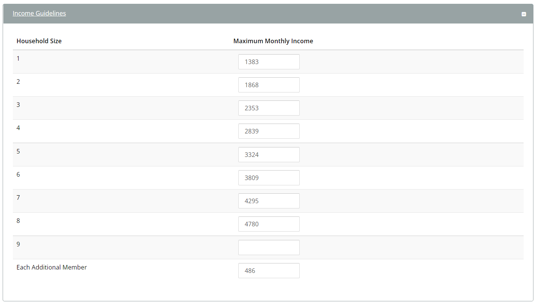This screenshot has width=538, height=304.
Task: Click the empty input for household size 9
Action: tap(269, 248)
